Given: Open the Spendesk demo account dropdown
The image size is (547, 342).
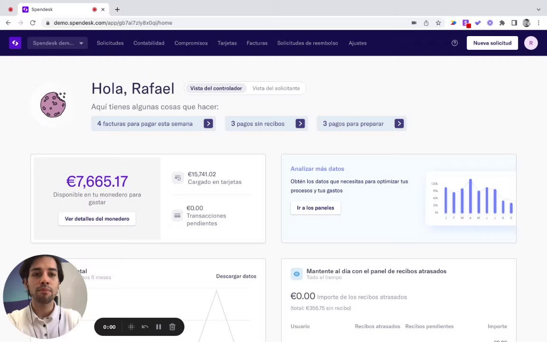Looking at the screenshot, I should point(57,43).
